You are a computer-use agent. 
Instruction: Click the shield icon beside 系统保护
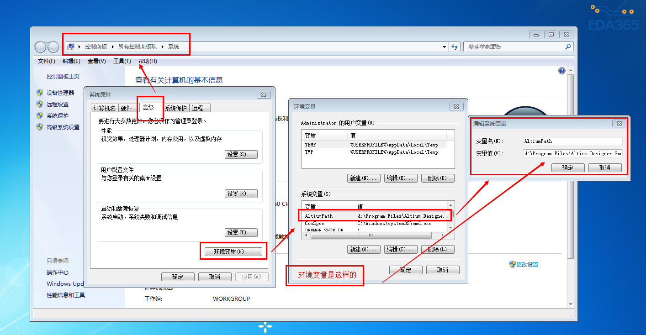pos(40,115)
